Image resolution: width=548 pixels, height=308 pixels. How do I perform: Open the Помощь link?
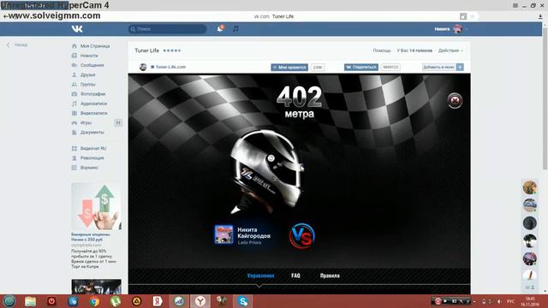click(x=382, y=50)
